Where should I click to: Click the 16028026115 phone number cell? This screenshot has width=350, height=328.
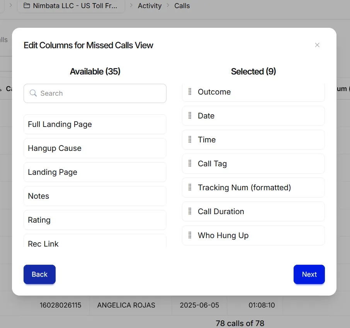click(61, 305)
